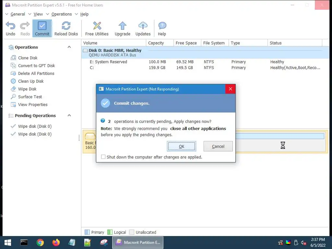Sort by Free Space column header
The image size is (332, 249).
coord(187,43)
